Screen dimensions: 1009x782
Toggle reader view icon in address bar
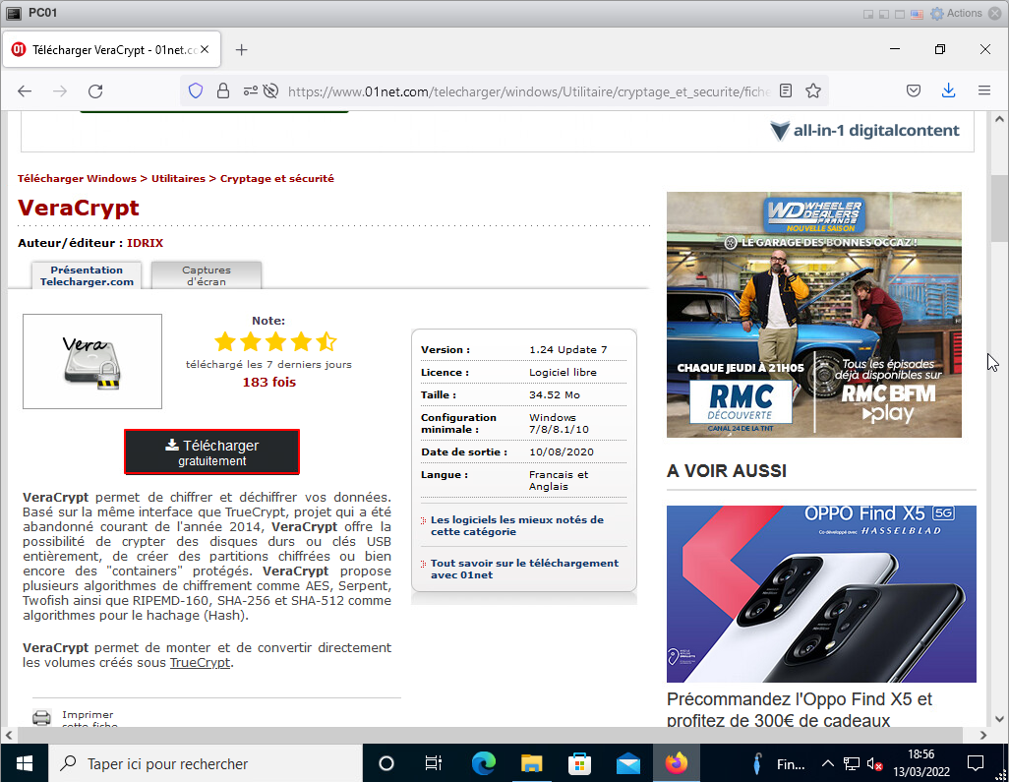(786, 90)
